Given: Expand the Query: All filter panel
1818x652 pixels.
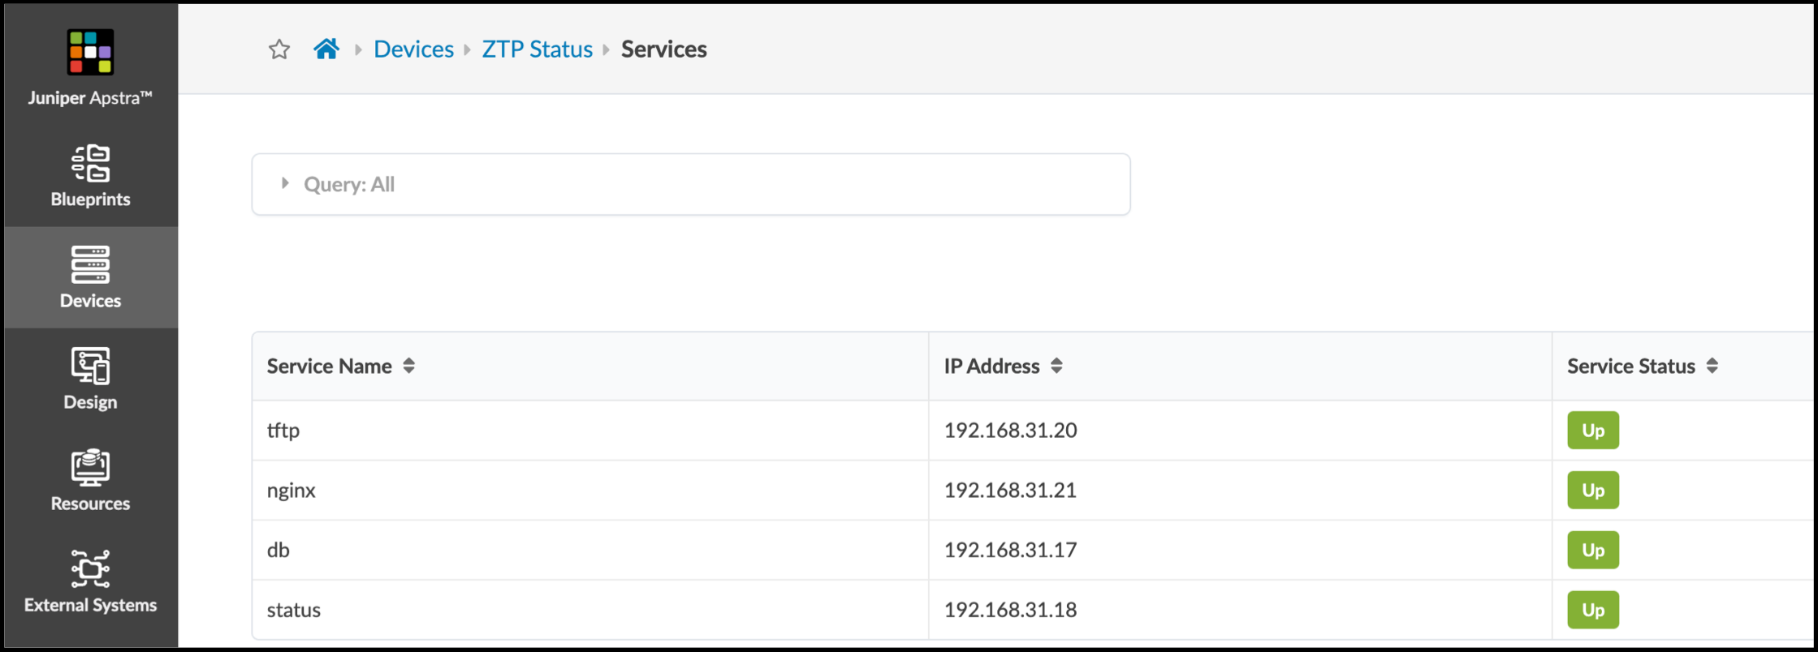Looking at the screenshot, I should (286, 184).
